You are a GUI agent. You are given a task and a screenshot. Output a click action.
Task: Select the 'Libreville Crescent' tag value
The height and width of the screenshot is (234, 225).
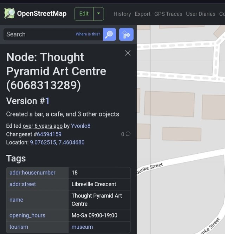coord(94,184)
